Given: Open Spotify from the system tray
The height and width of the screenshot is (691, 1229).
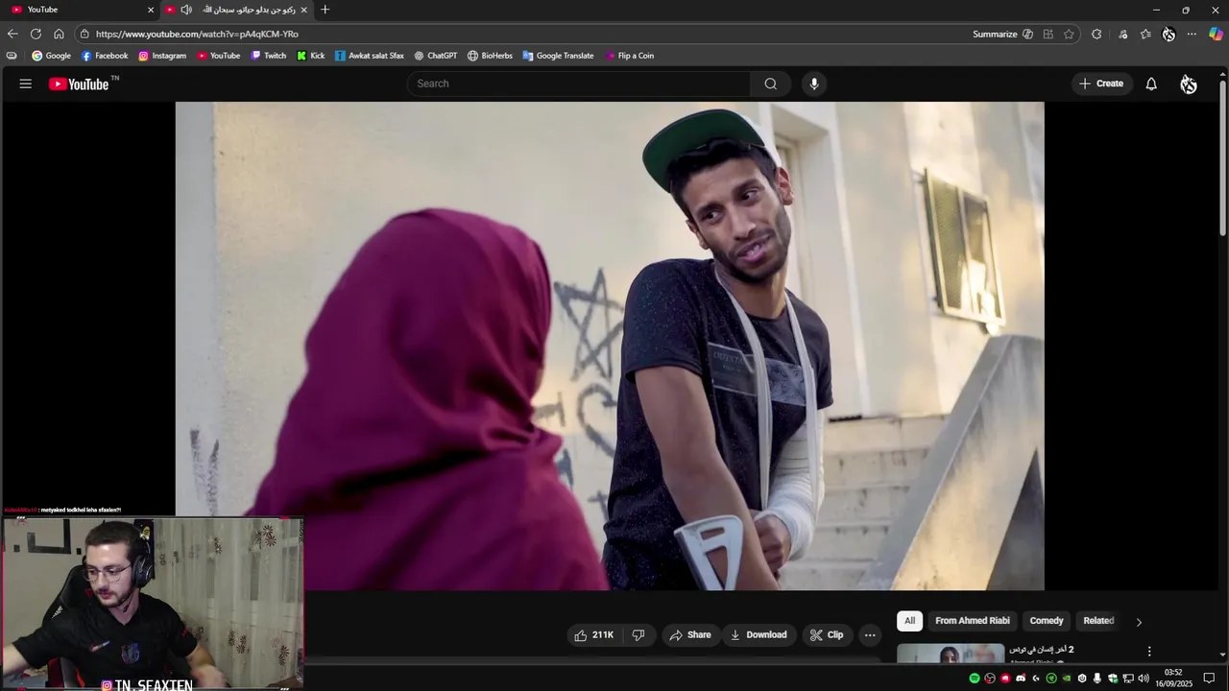Looking at the screenshot, I should pos(975,679).
